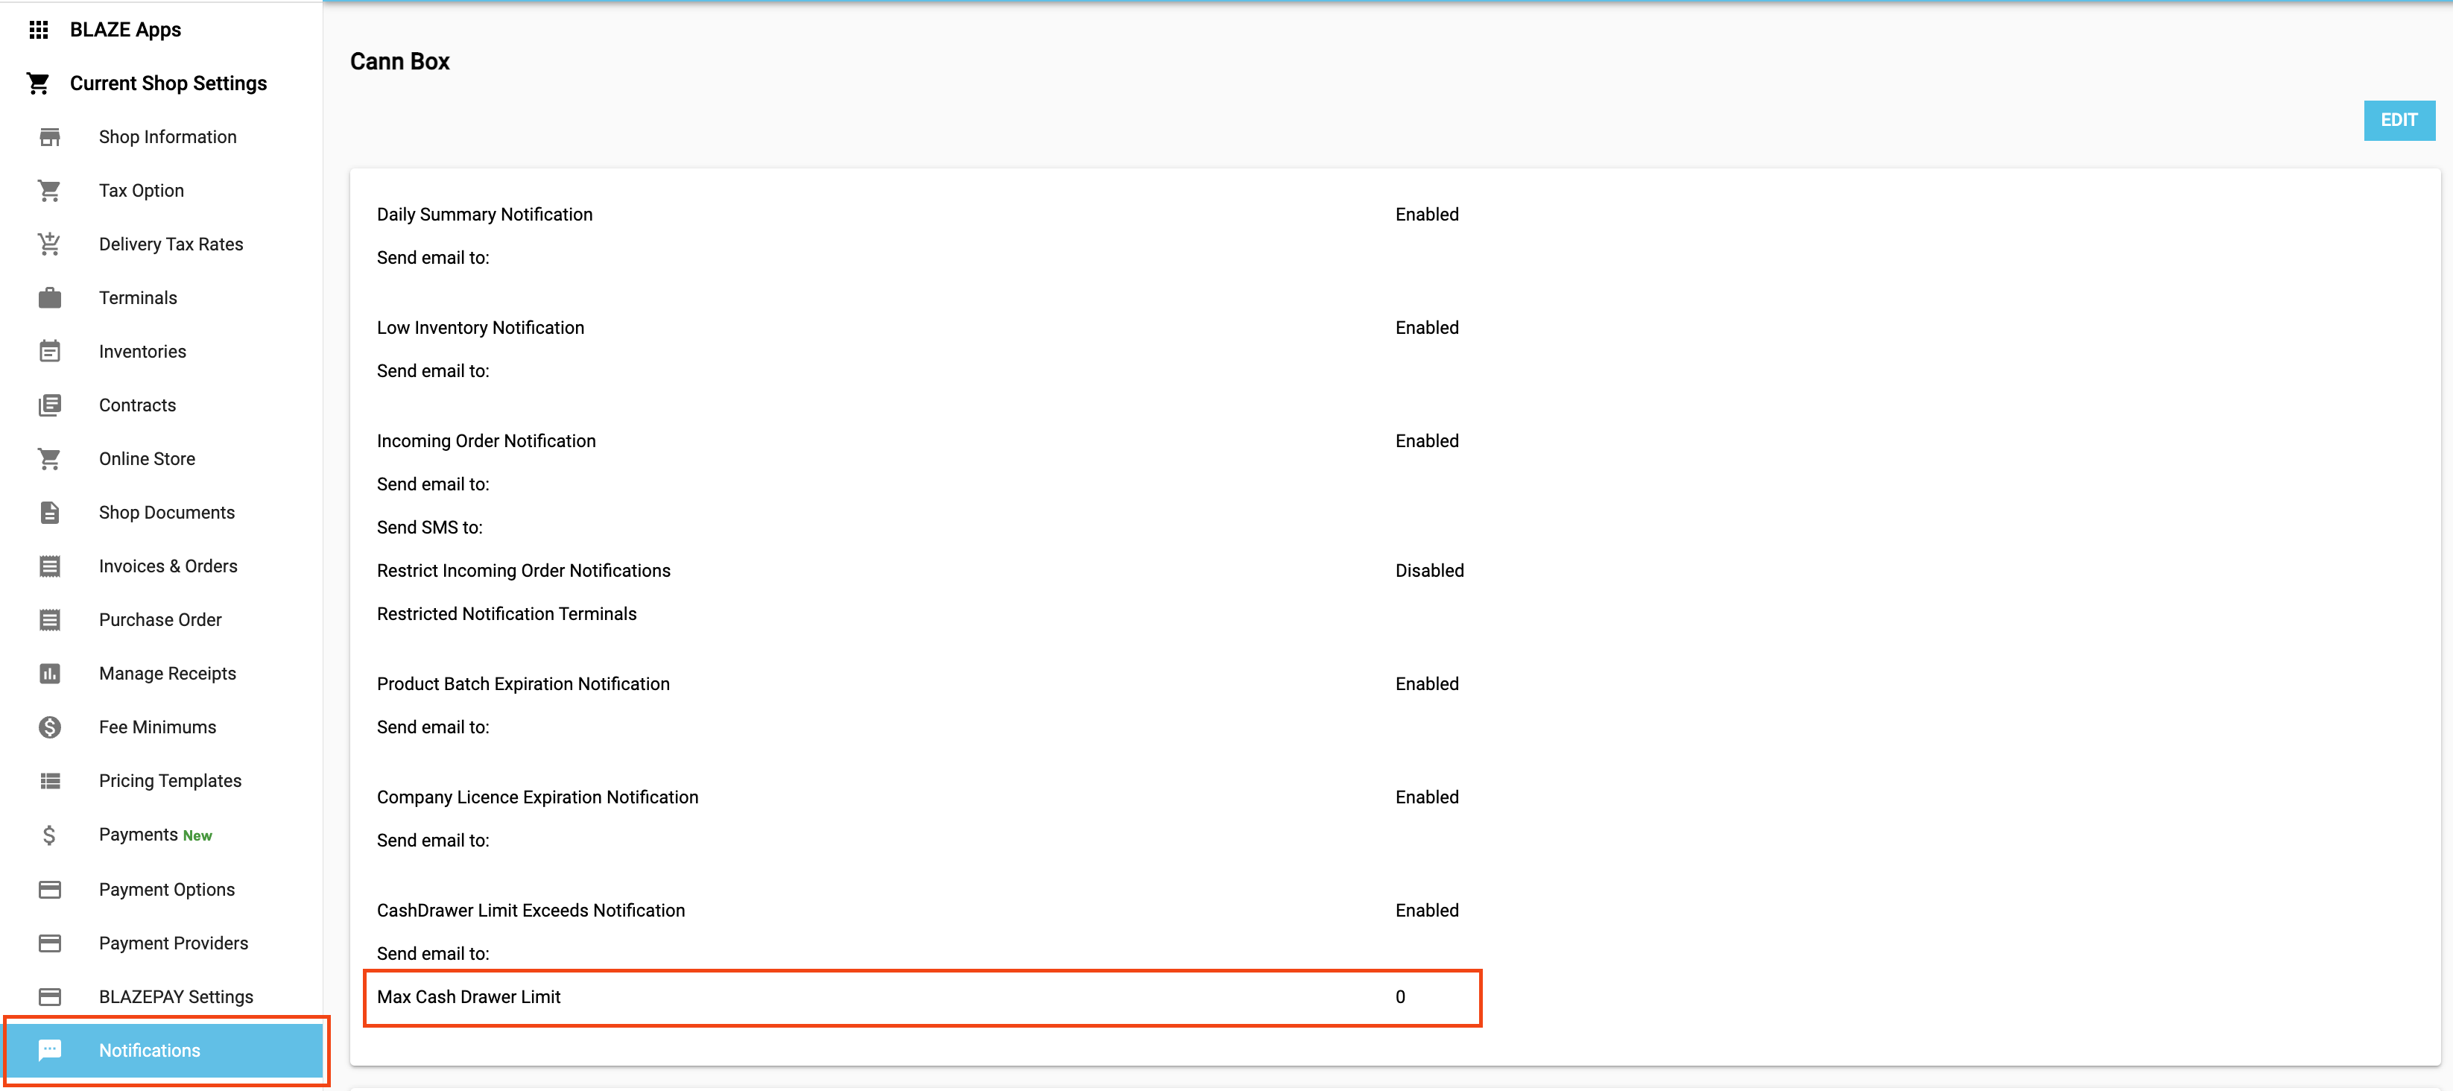Open Invoices & Orders settings

pyautogui.click(x=168, y=566)
